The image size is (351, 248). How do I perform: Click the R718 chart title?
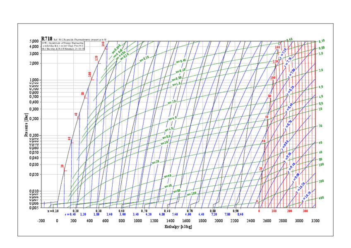tap(46, 39)
